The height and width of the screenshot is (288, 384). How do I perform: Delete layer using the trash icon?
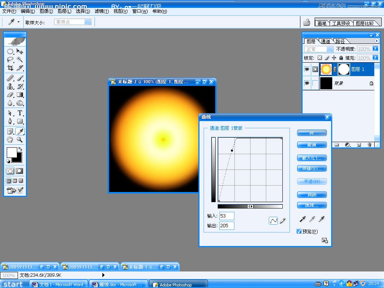(369, 144)
